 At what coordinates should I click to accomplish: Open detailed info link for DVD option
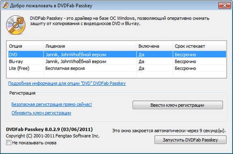(67, 83)
